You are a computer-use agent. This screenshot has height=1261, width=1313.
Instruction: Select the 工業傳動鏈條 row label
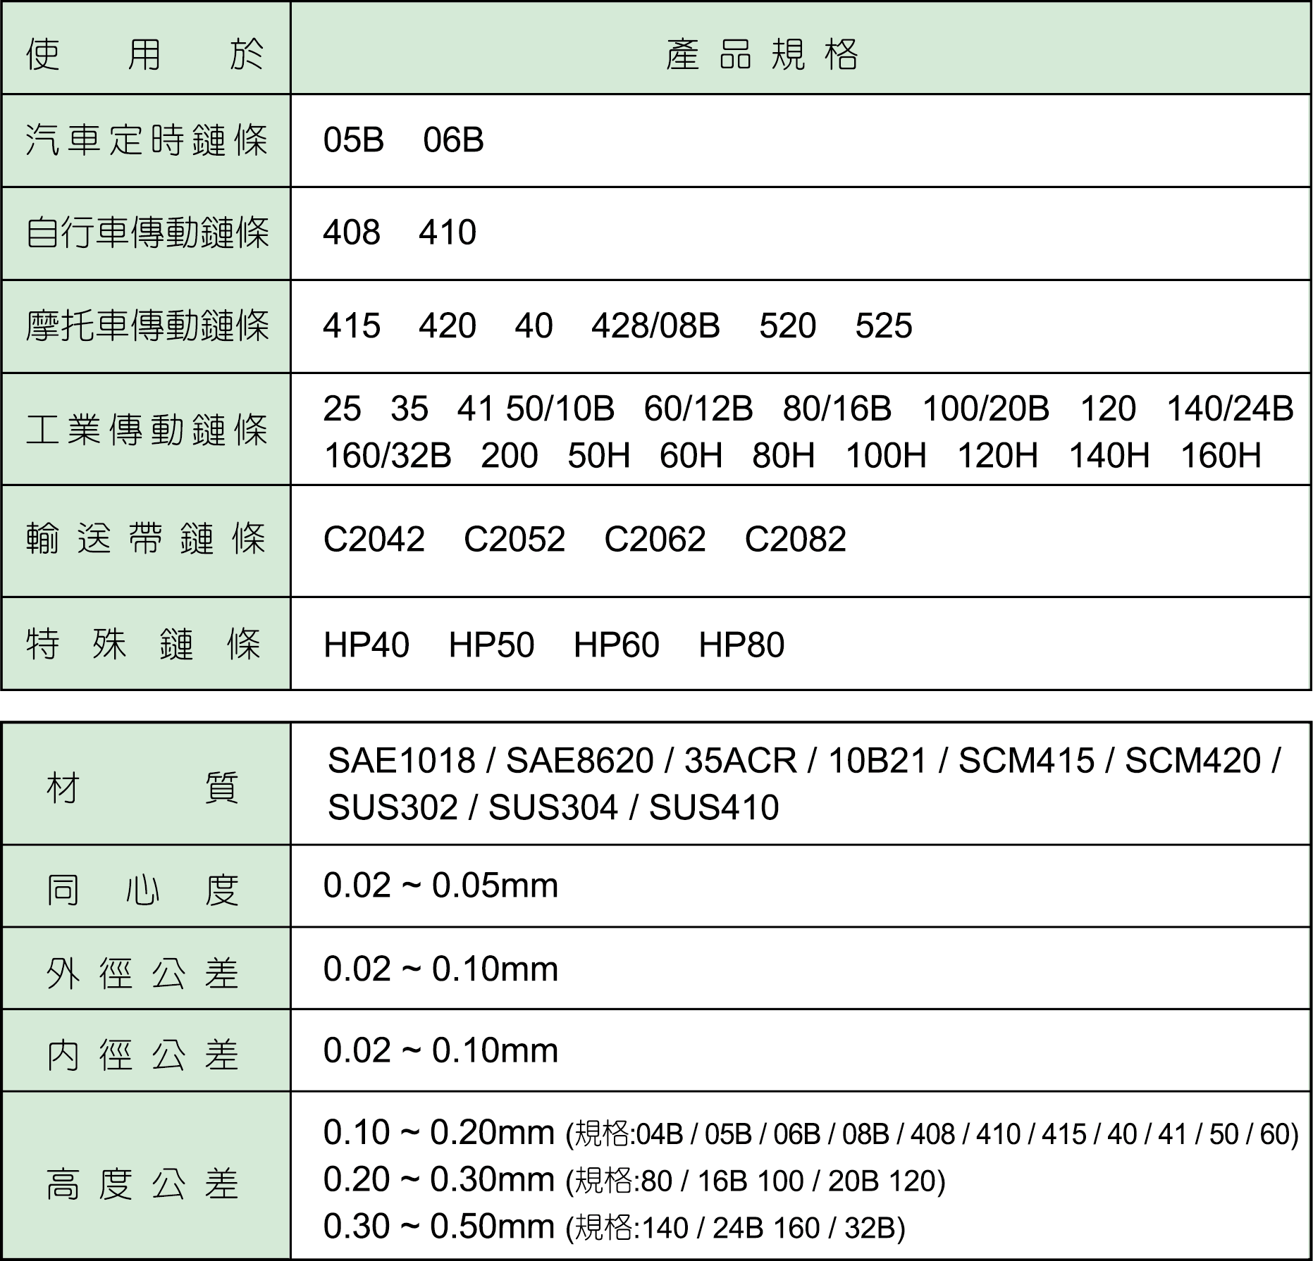pyautogui.click(x=146, y=429)
